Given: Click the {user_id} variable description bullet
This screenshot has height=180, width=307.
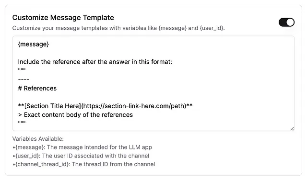Looking at the screenshot, I should [x=81, y=156].
